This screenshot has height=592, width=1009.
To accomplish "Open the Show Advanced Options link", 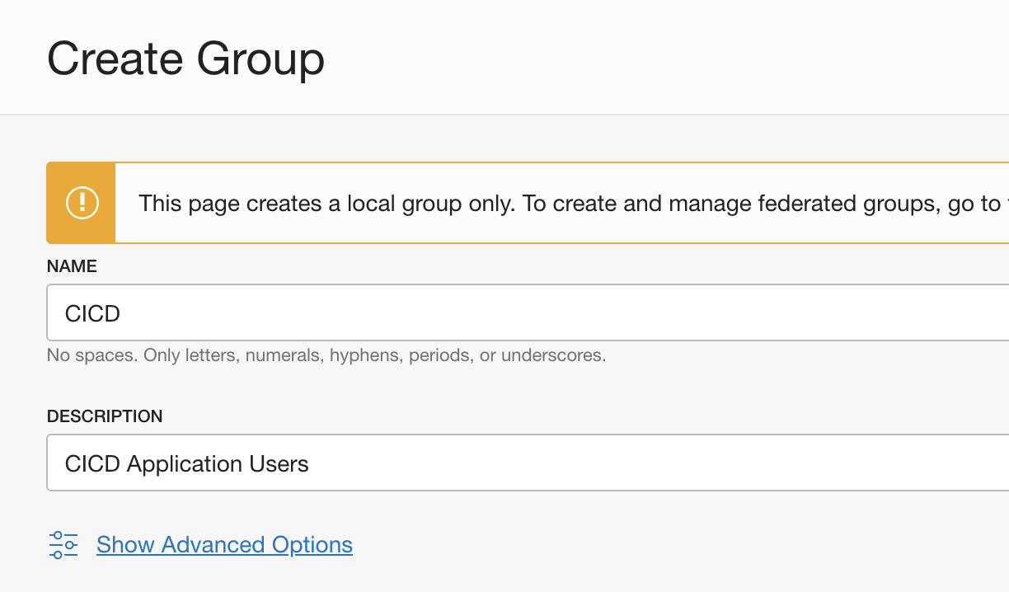I will pyautogui.click(x=224, y=545).
